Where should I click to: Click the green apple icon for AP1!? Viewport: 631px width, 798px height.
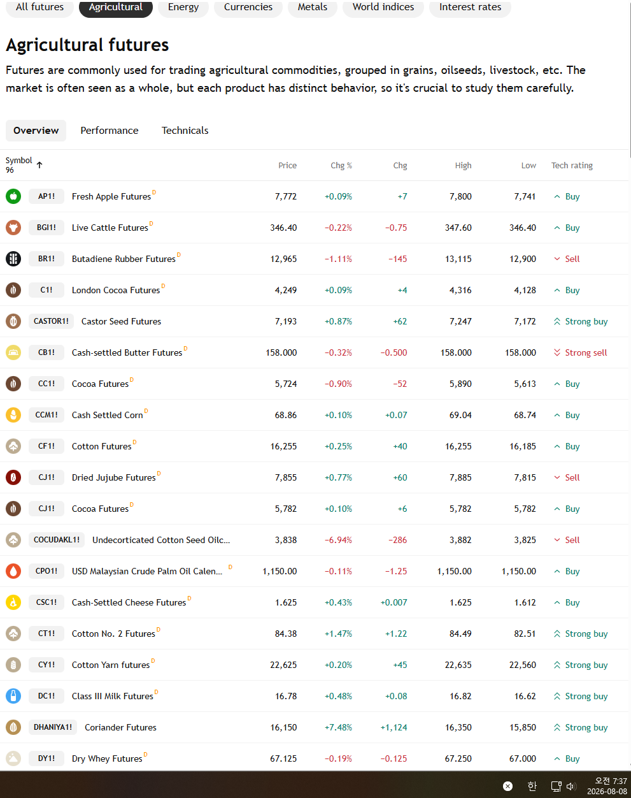[13, 196]
